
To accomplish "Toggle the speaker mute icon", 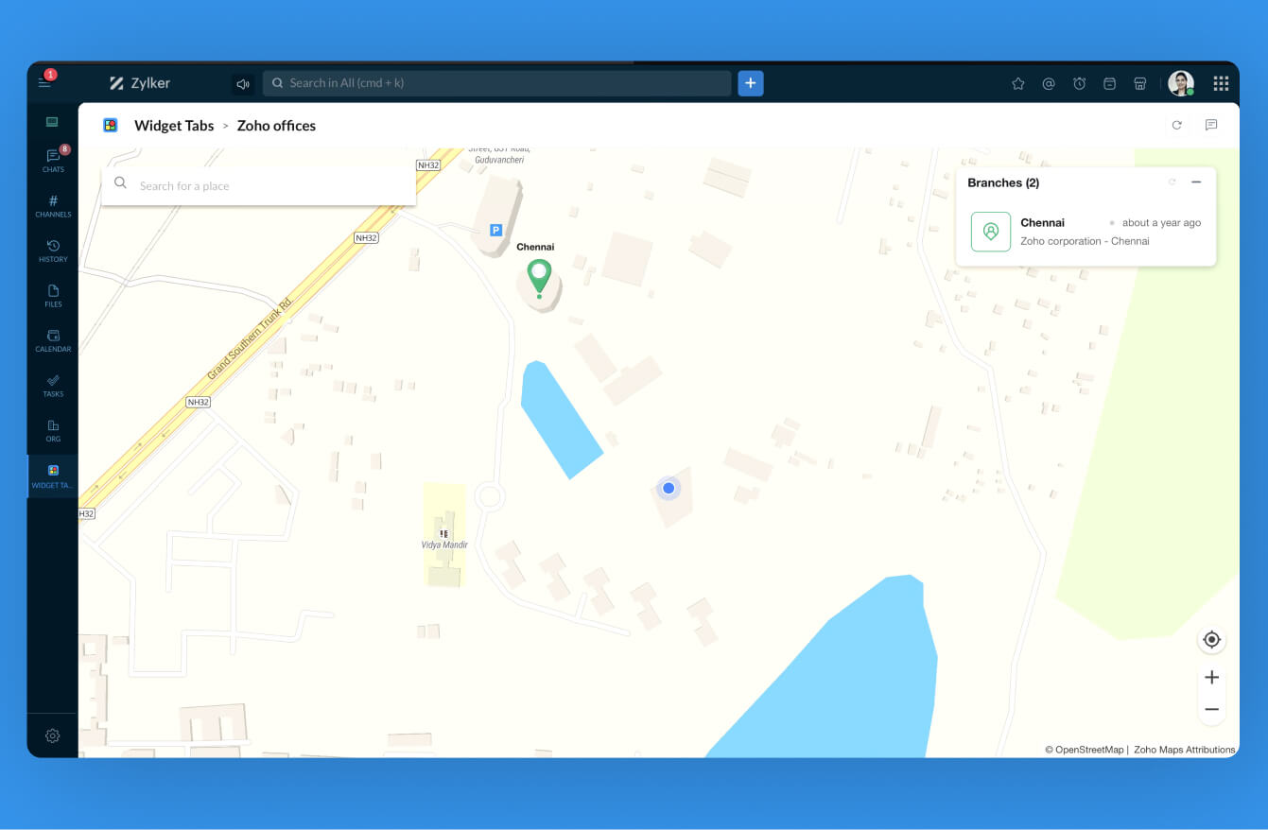I will click(243, 84).
